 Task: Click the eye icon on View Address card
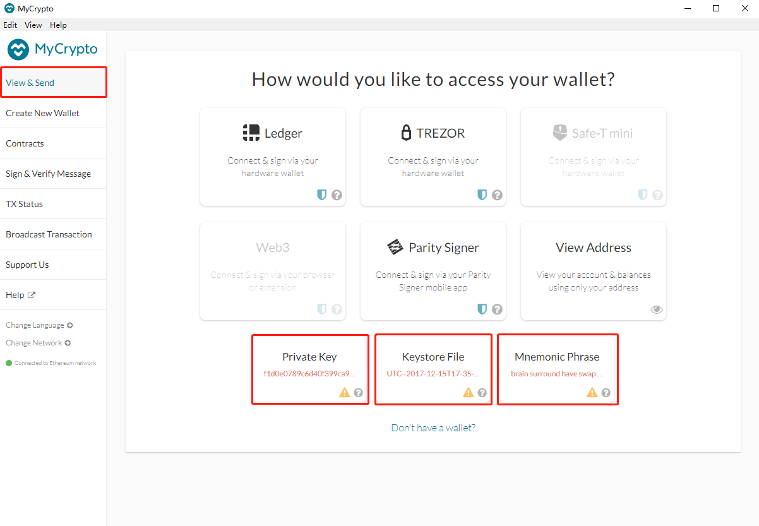coord(657,309)
